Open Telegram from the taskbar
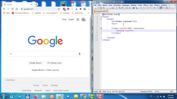 click(68, 97)
